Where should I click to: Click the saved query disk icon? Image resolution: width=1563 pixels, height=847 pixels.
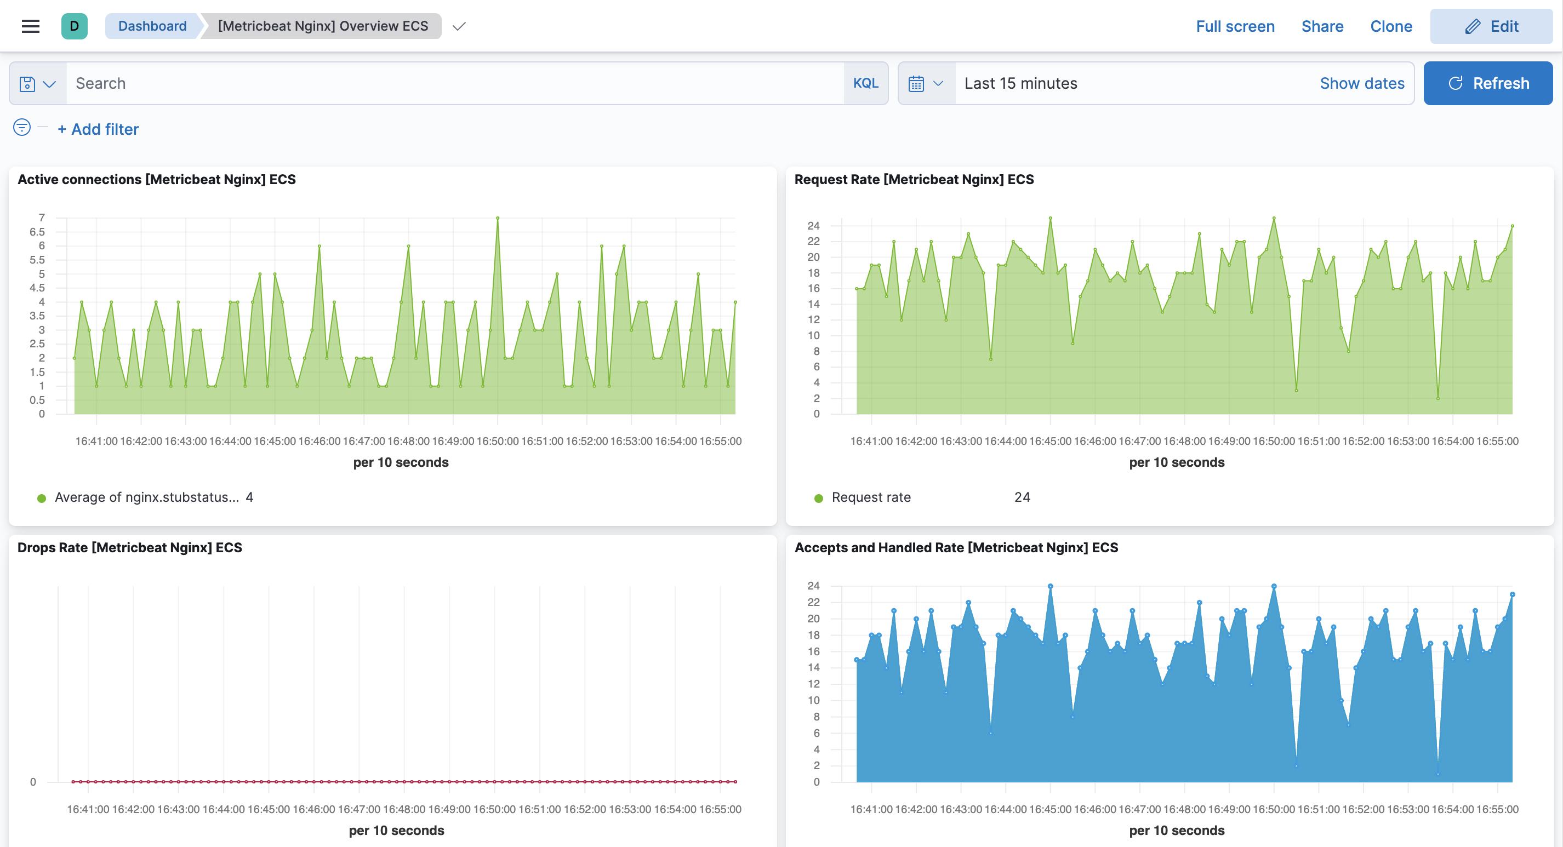(27, 84)
